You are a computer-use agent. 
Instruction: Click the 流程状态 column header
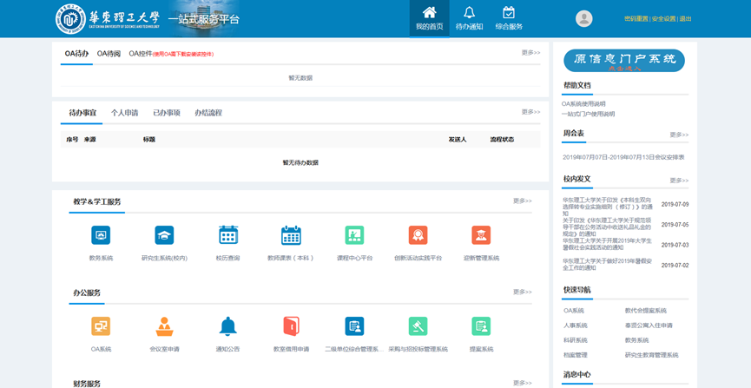pyautogui.click(x=502, y=140)
